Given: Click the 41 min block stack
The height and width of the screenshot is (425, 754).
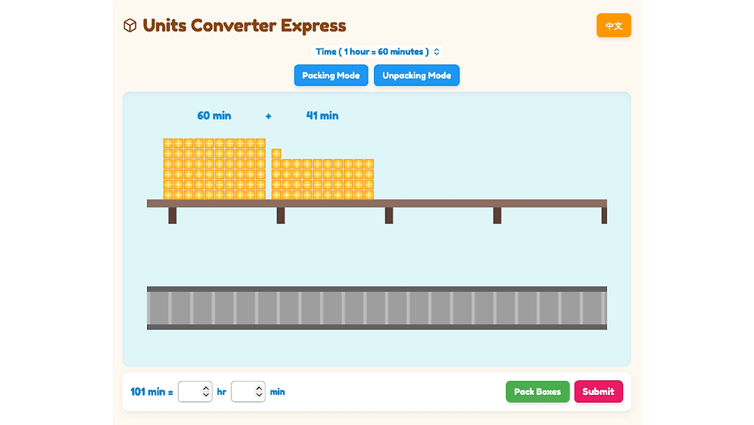Looking at the screenshot, I should 322,179.
